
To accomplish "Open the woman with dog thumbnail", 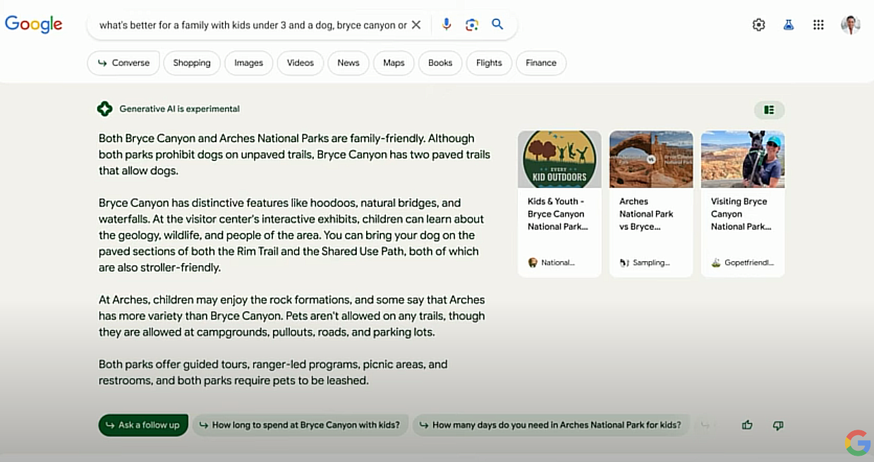I will 743,159.
